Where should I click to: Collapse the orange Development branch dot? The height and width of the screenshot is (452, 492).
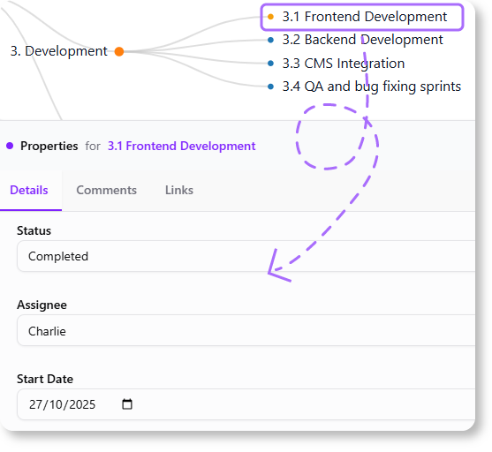(x=119, y=51)
